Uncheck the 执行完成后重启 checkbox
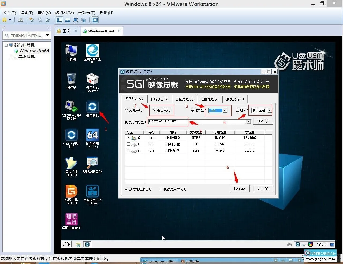 tap(126, 189)
